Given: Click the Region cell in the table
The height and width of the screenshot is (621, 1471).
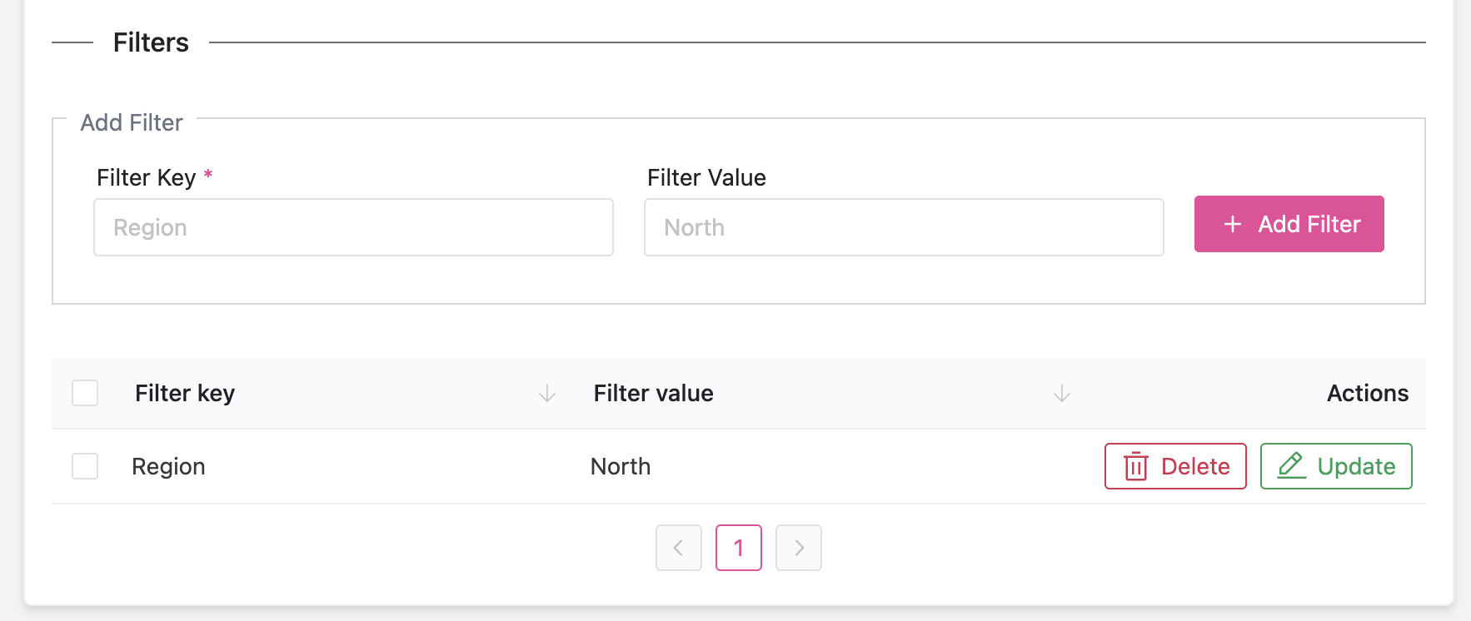Looking at the screenshot, I should click(x=168, y=466).
